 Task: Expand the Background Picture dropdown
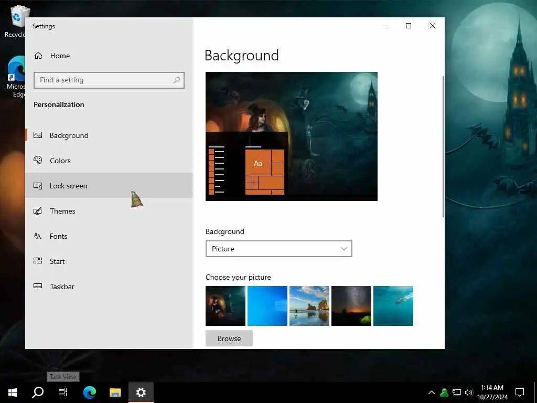tap(279, 249)
